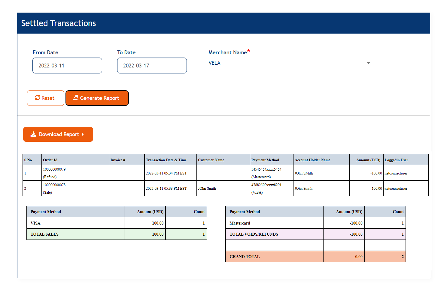Image resolution: width=444 pixels, height=283 pixels.
Task: Click row number 1 in the transactions table
Action: coord(25,173)
